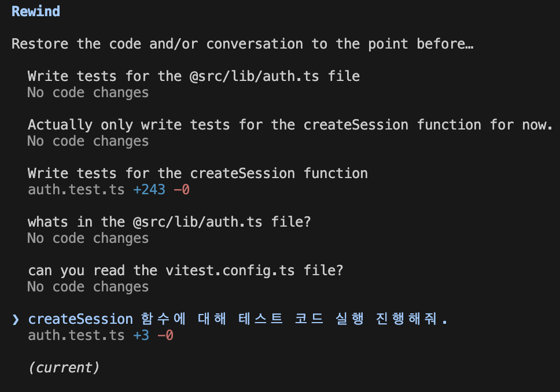Select "can you read the vitest.config.ts file?" entry
560x392 pixels.
tap(185, 271)
